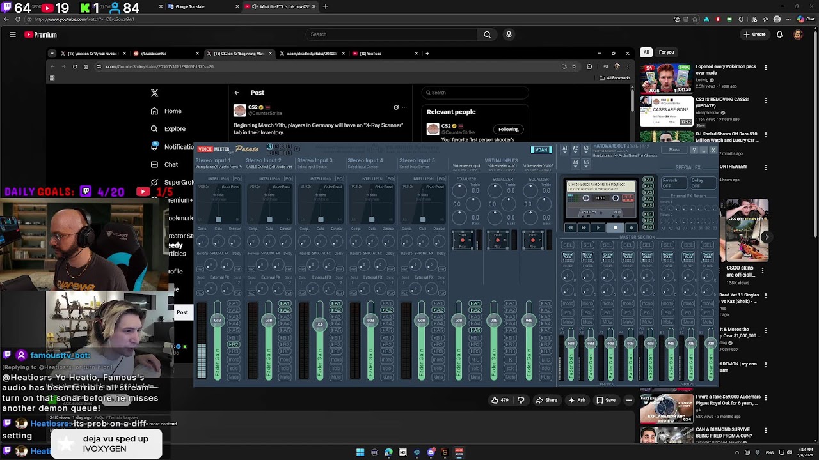Stop the Voicemeeter cassette recorder
This screenshot has height=460, width=819.
[615, 227]
